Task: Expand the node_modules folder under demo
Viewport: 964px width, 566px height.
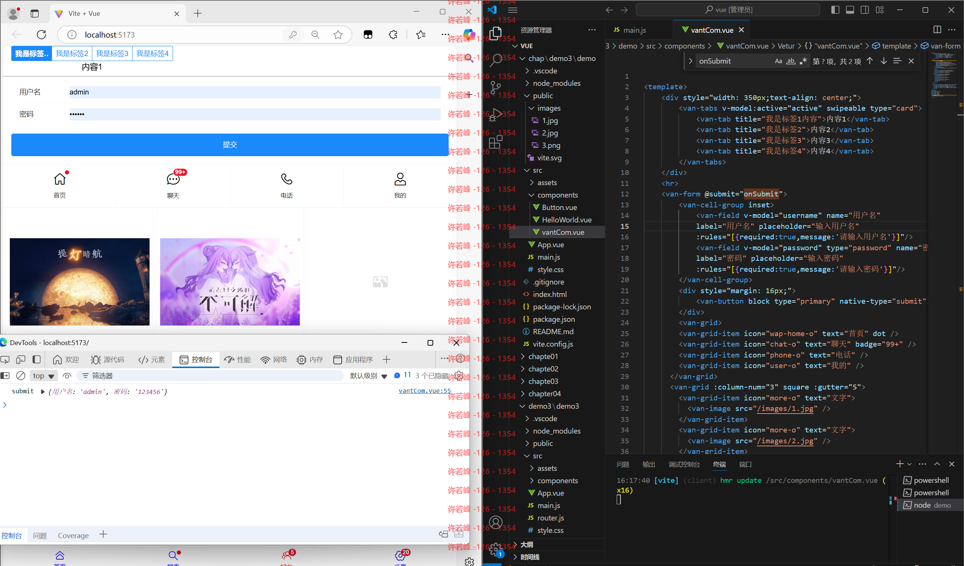Action: 557,83
